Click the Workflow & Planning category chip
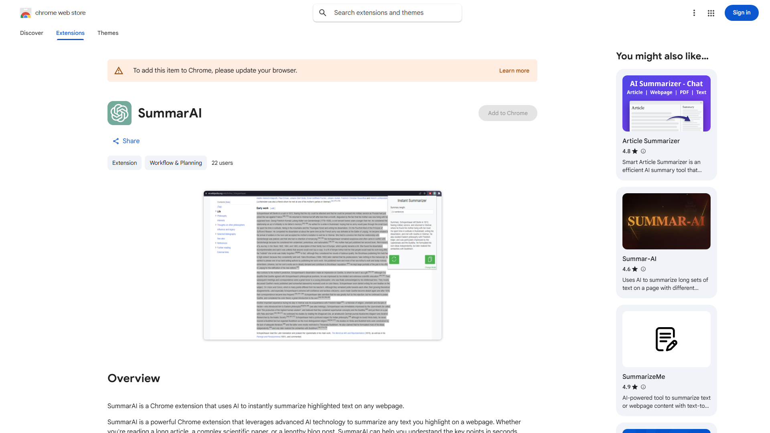Image resolution: width=770 pixels, height=433 pixels. (x=176, y=163)
